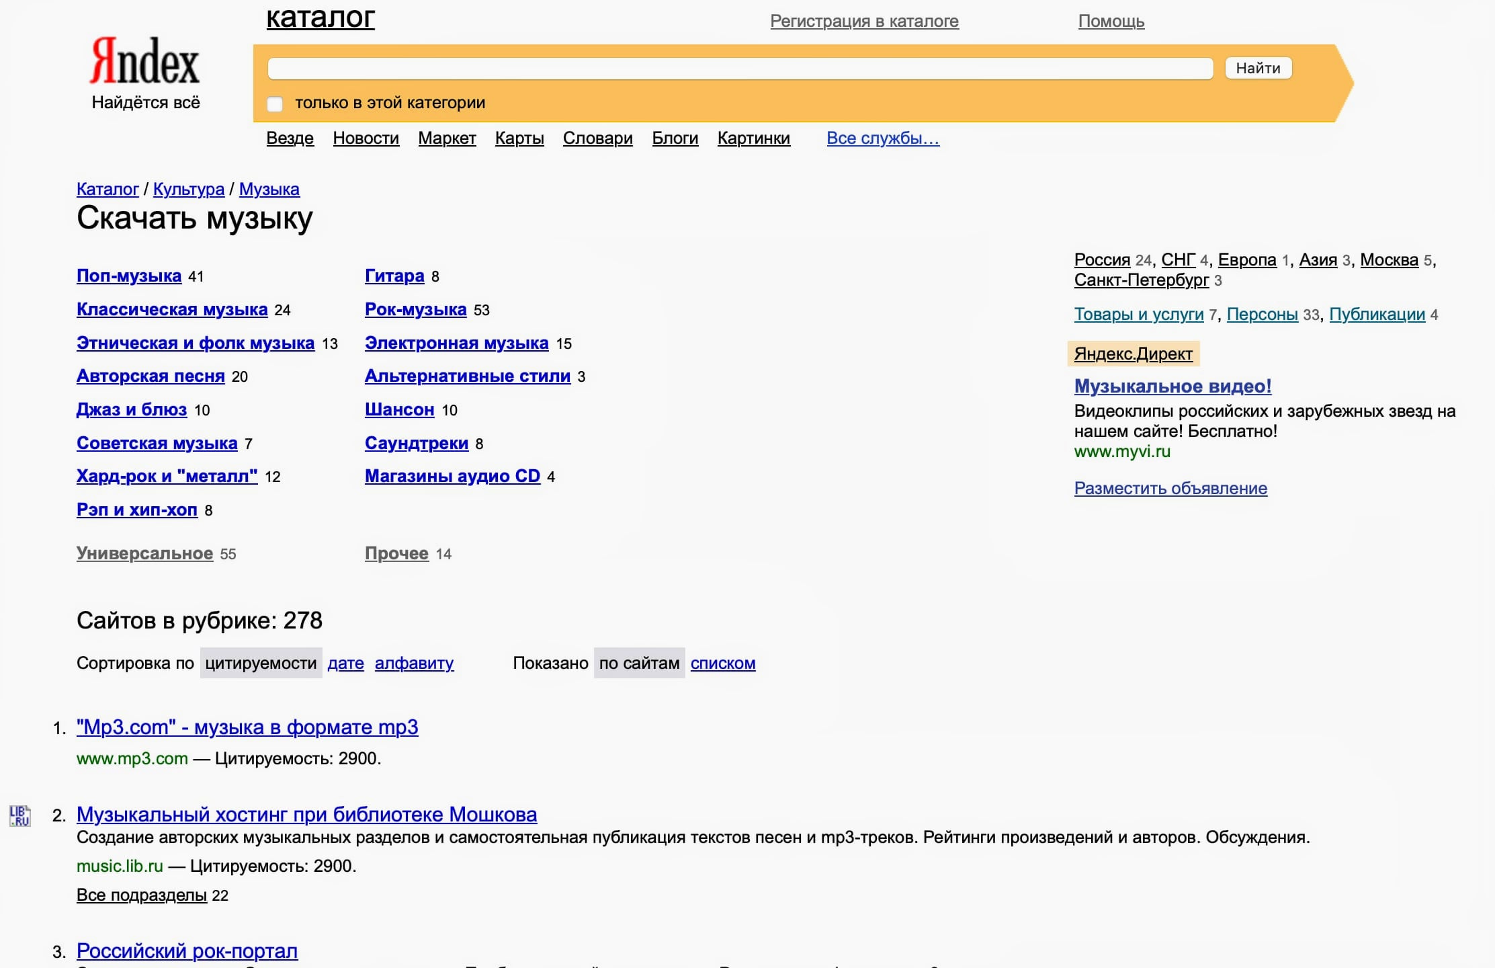
Task: Open the Музыкальное видео! ad
Action: pyautogui.click(x=1173, y=387)
